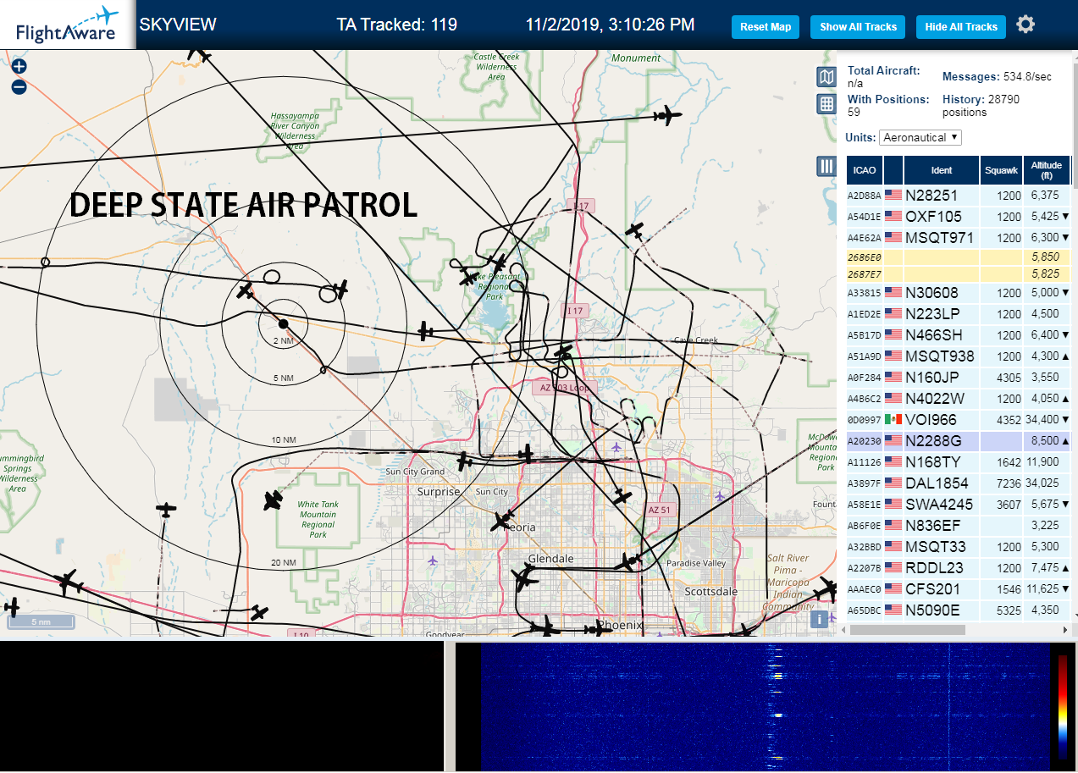Screen dimensions: 1078x773
Task: Zoom out the map with minus icon
Action: pos(19,86)
